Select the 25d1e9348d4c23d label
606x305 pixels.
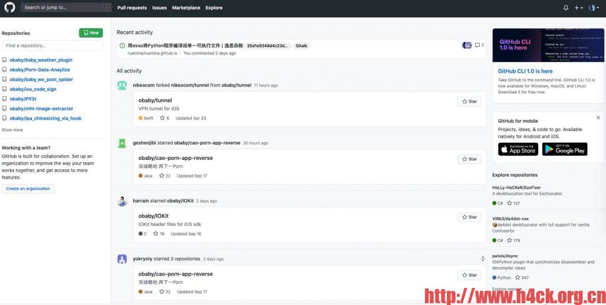point(267,46)
